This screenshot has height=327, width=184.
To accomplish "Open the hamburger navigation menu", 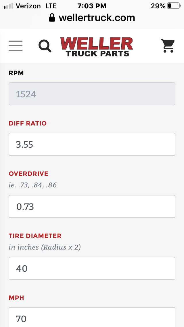I will 16,46.
